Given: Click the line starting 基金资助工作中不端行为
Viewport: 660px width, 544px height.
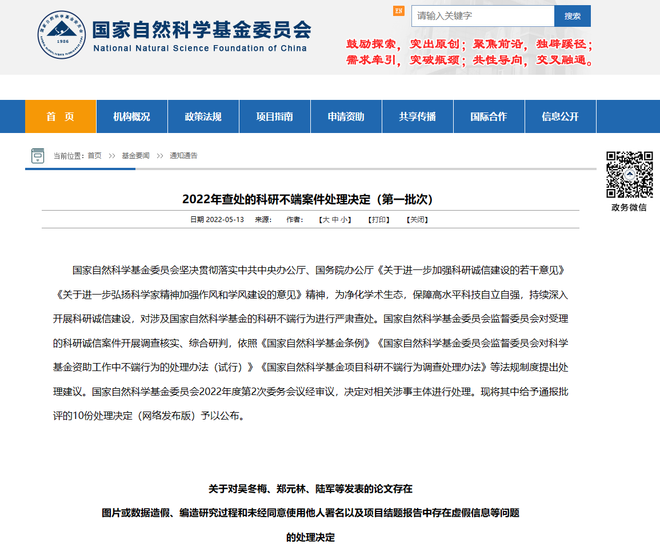Looking at the screenshot, I should point(311,368).
